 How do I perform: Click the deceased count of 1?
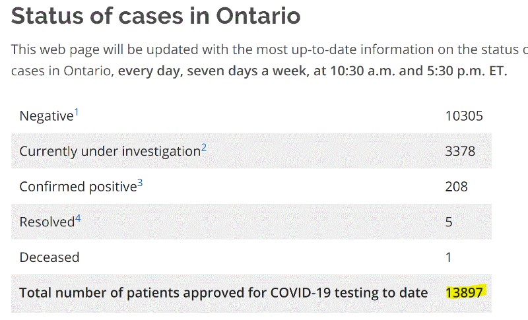click(x=448, y=257)
